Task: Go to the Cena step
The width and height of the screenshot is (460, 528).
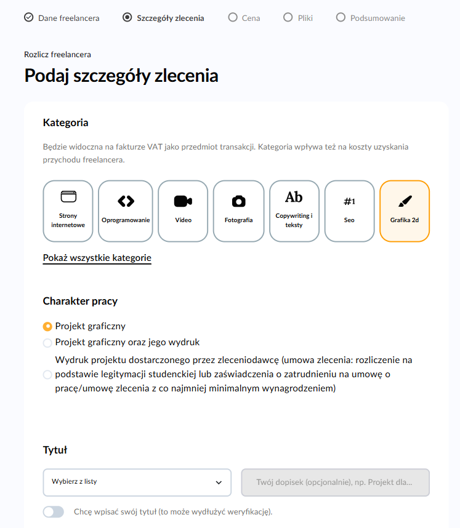Action: 244,18
